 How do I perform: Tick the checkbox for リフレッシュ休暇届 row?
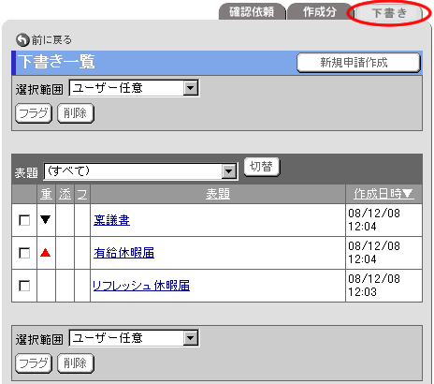point(24,286)
